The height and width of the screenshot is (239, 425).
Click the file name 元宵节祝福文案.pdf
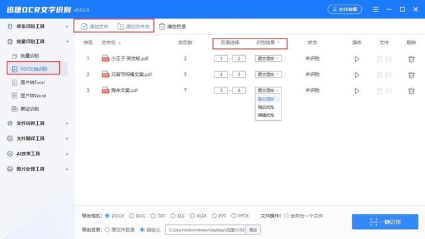(131, 74)
